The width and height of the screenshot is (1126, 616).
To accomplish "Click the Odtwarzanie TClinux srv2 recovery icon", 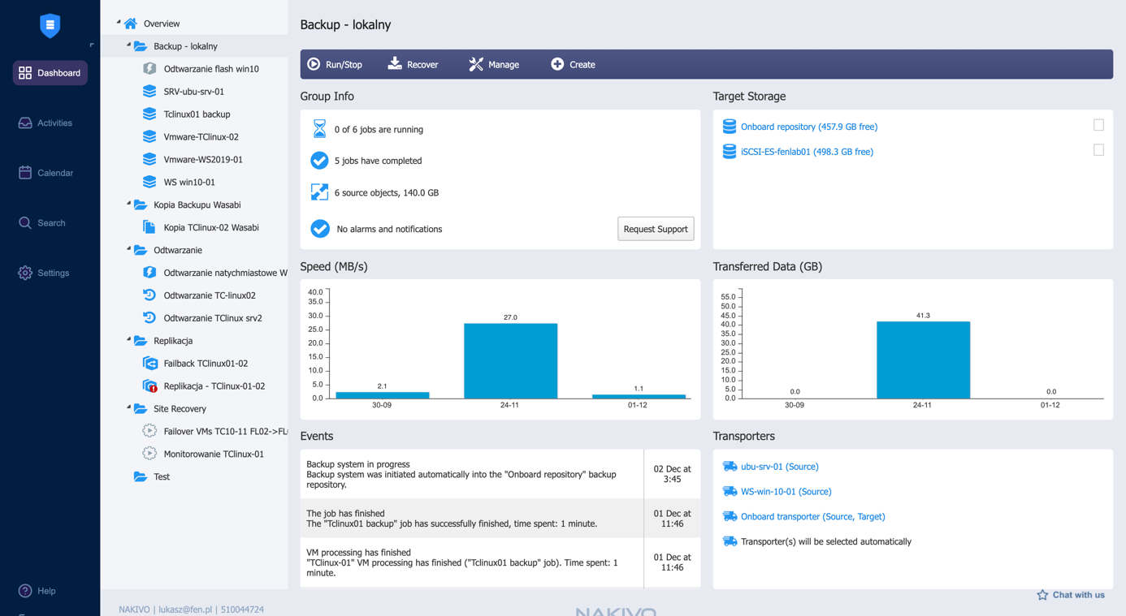I will tap(149, 318).
